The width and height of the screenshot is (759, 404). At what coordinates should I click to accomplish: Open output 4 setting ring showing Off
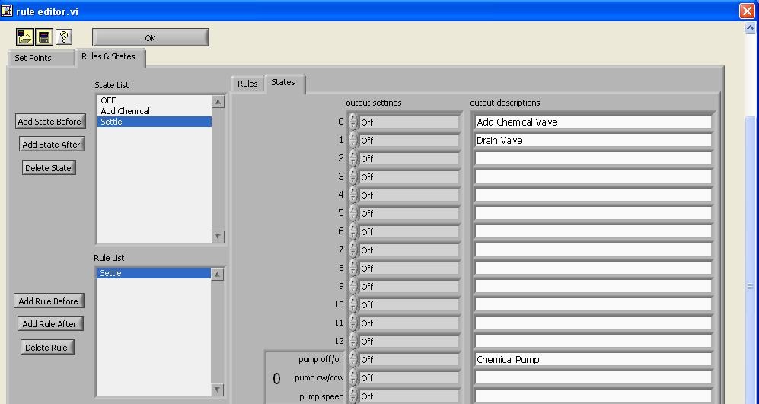point(409,195)
